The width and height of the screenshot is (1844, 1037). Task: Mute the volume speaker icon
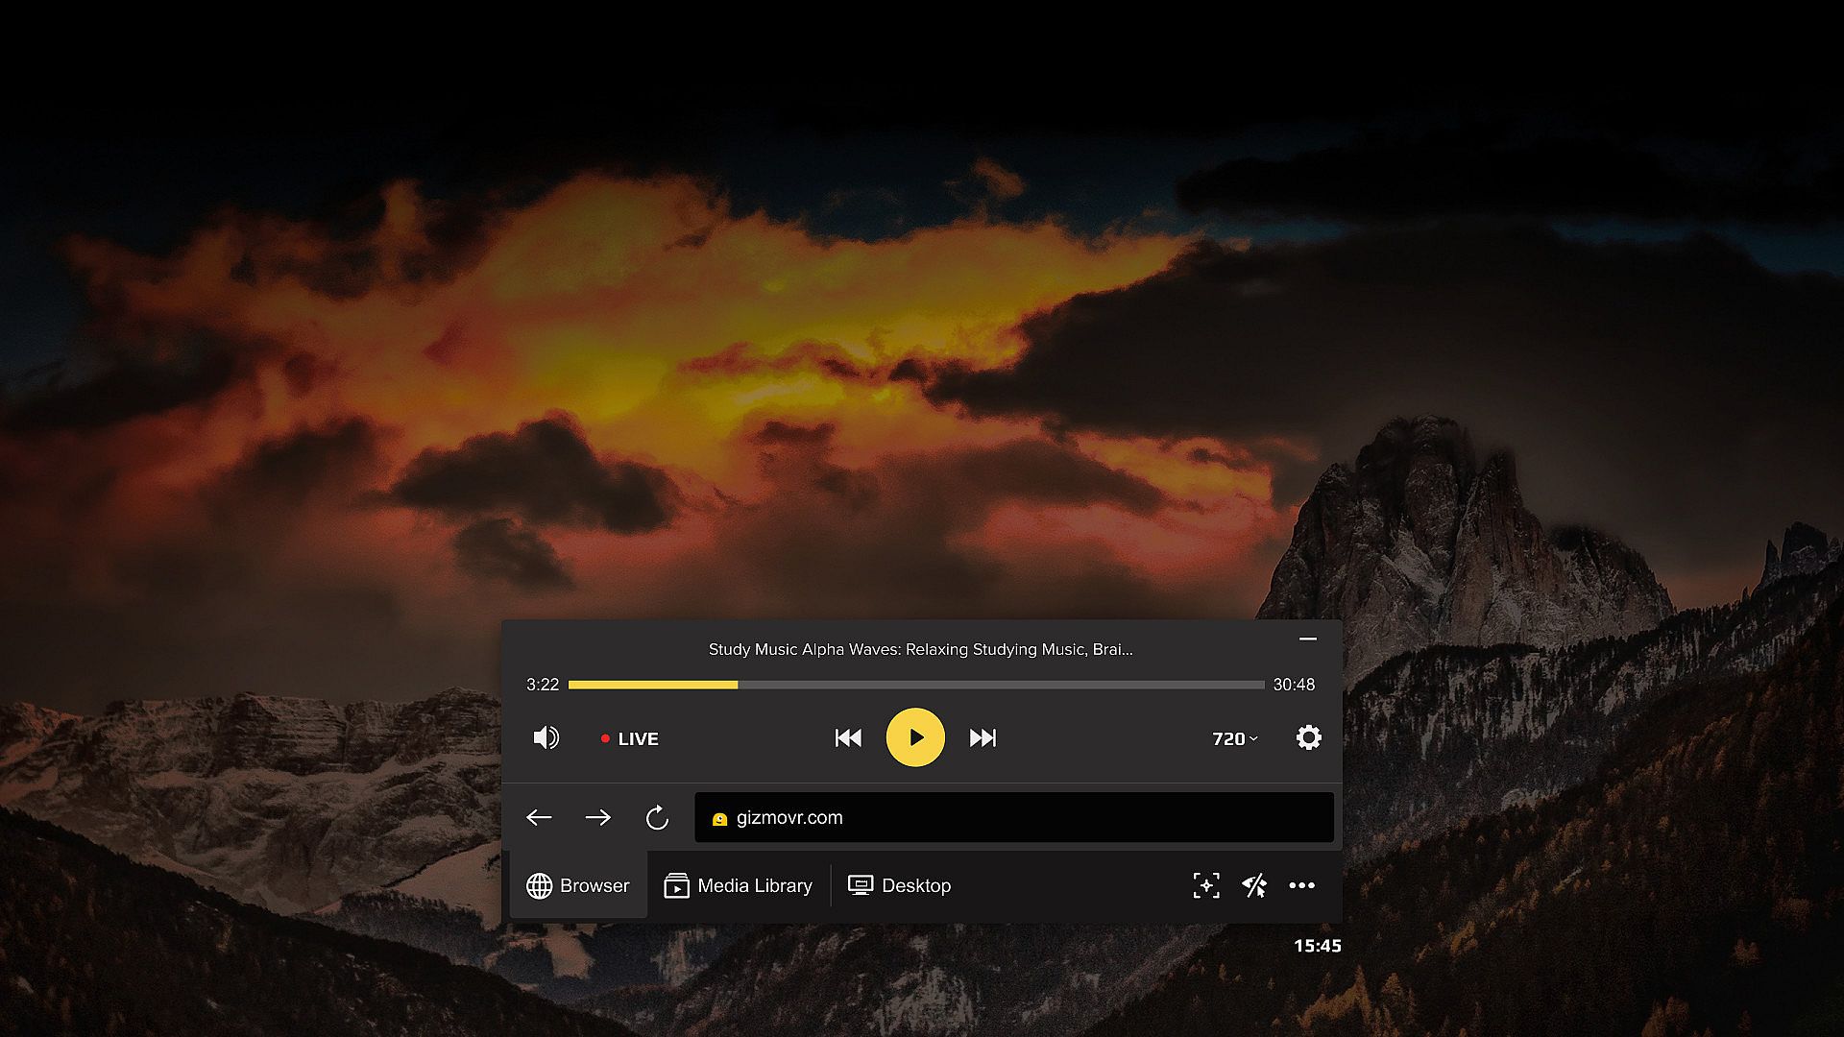click(x=546, y=737)
